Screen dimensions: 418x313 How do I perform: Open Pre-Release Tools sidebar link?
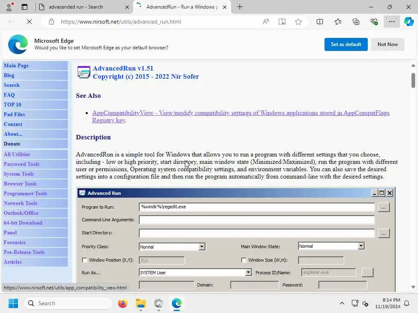(x=24, y=252)
